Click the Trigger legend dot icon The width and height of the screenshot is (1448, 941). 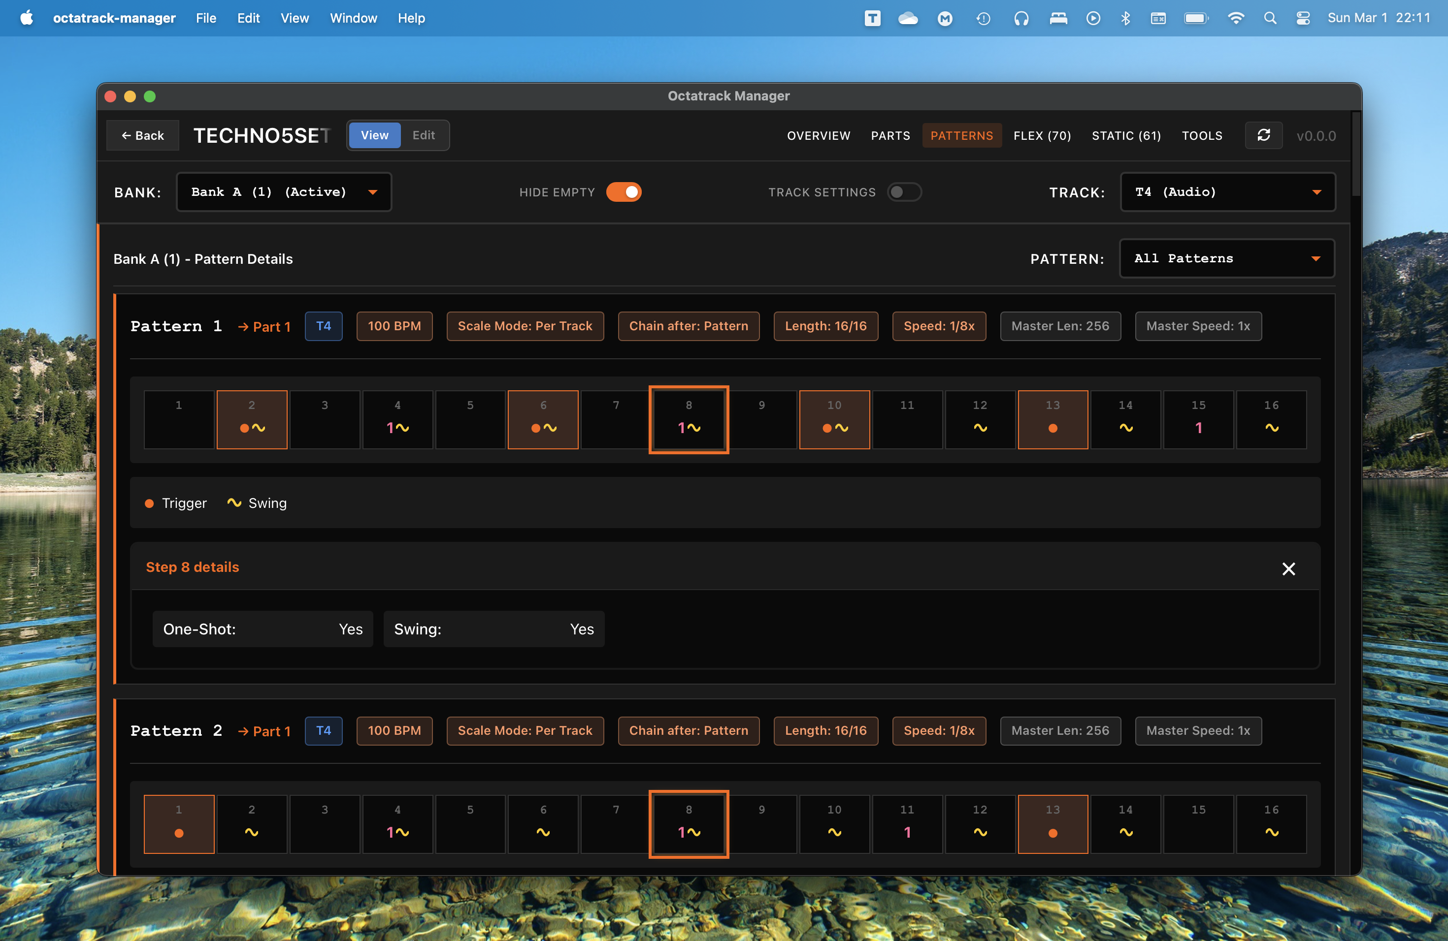click(x=149, y=502)
